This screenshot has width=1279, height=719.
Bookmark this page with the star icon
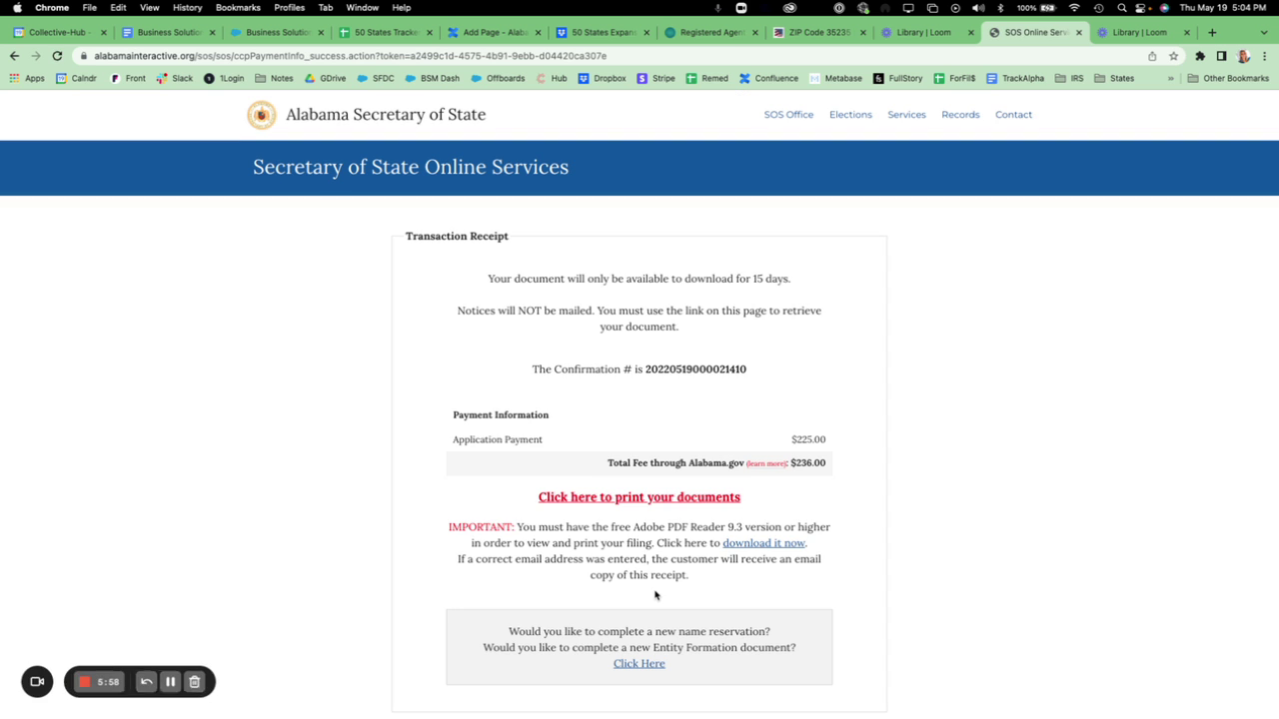1173,56
